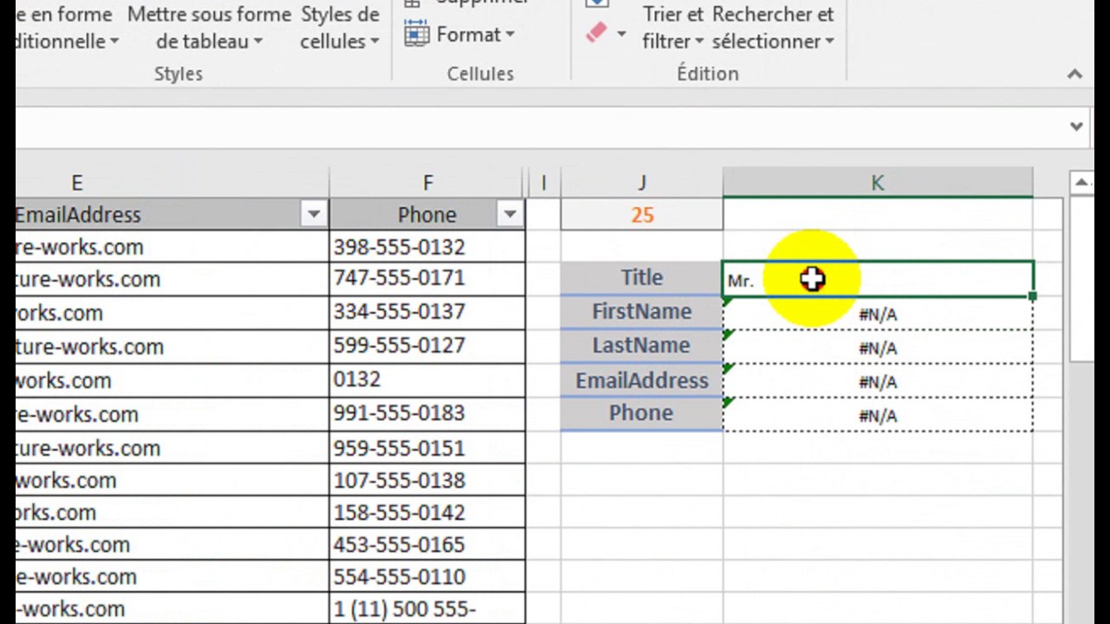Select column J header
The image size is (1110, 624).
click(642, 183)
